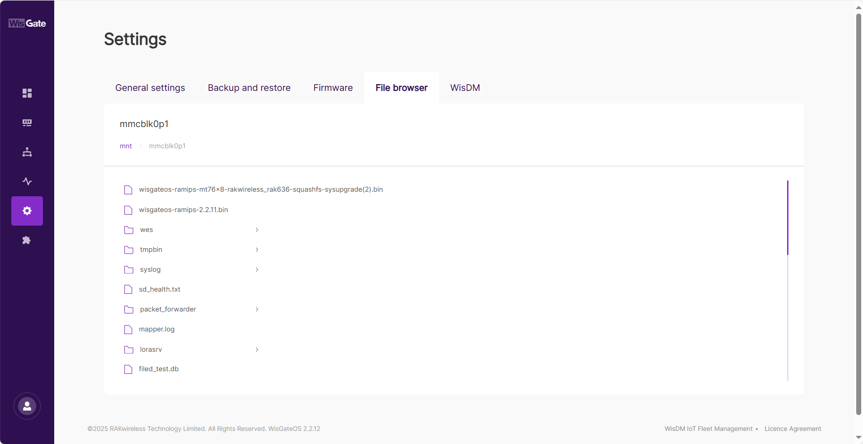
Task: Expand the wes folder chevron
Action: coord(257,230)
